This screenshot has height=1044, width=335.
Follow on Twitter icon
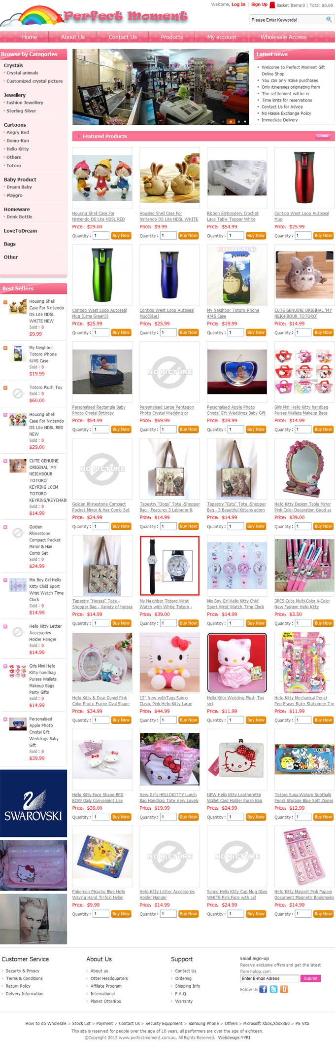pos(273,989)
